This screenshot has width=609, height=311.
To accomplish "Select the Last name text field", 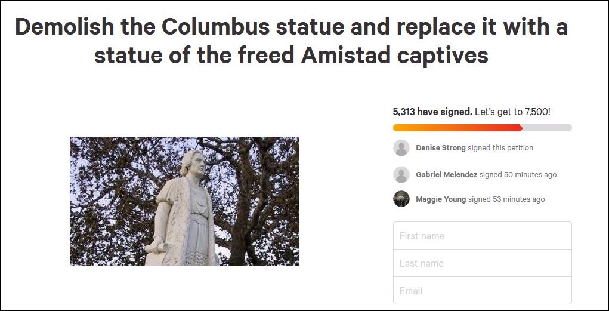I will [x=483, y=263].
